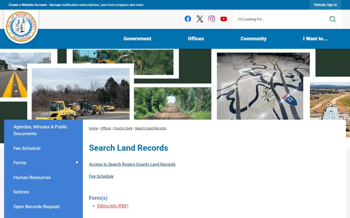This screenshot has height=218, width=350.
Task: Click Create a Website Account link
Action: click(x=28, y=5)
